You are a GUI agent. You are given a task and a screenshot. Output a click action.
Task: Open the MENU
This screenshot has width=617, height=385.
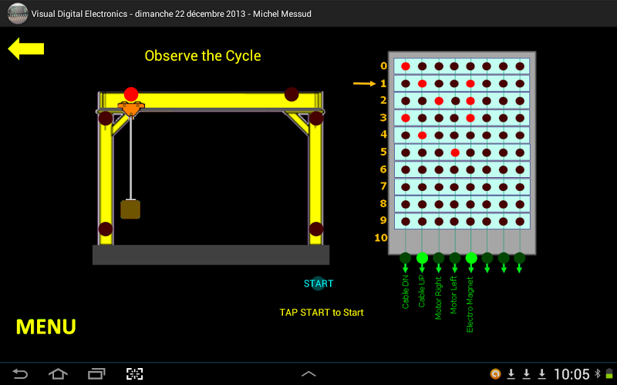46,326
